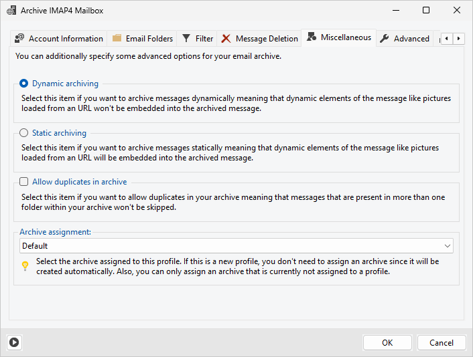
Task: Click the Account Information tab icon
Action: 20,39
